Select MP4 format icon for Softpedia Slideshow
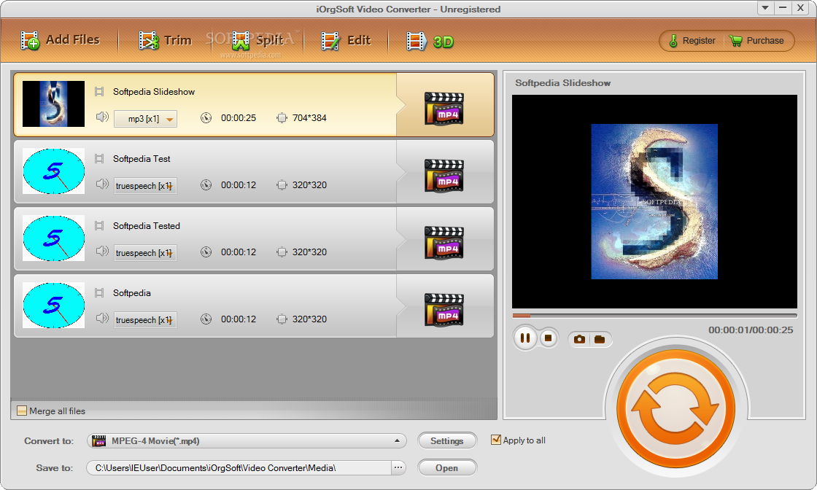817x490 pixels. pos(444,109)
